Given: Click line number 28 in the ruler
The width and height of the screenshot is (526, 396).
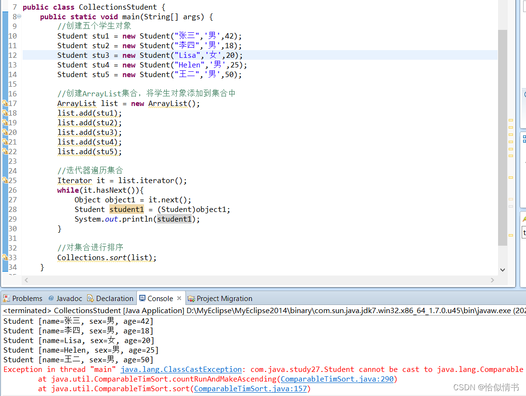Looking at the screenshot, I should (x=13, y=209).
